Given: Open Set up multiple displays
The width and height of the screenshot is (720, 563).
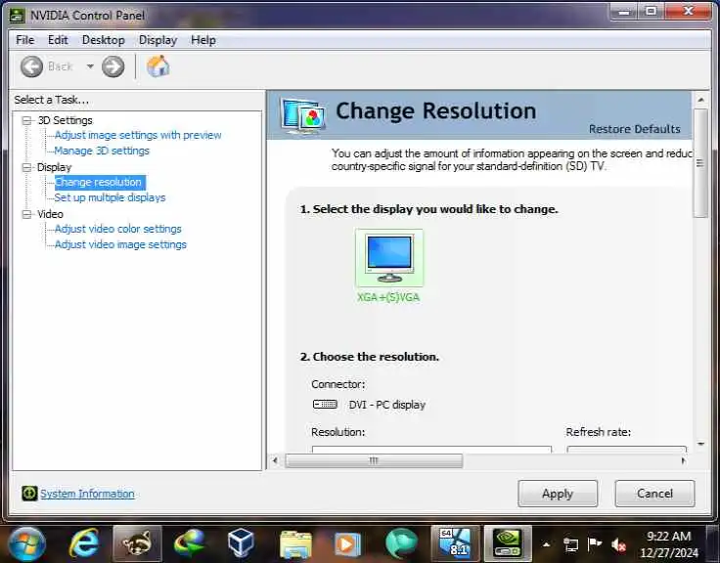Looking at the screenshot, I should tap(110, 197).
